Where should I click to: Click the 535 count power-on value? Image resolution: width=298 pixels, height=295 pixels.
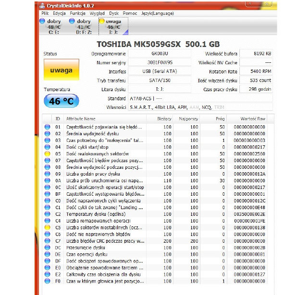click(256, 80)
